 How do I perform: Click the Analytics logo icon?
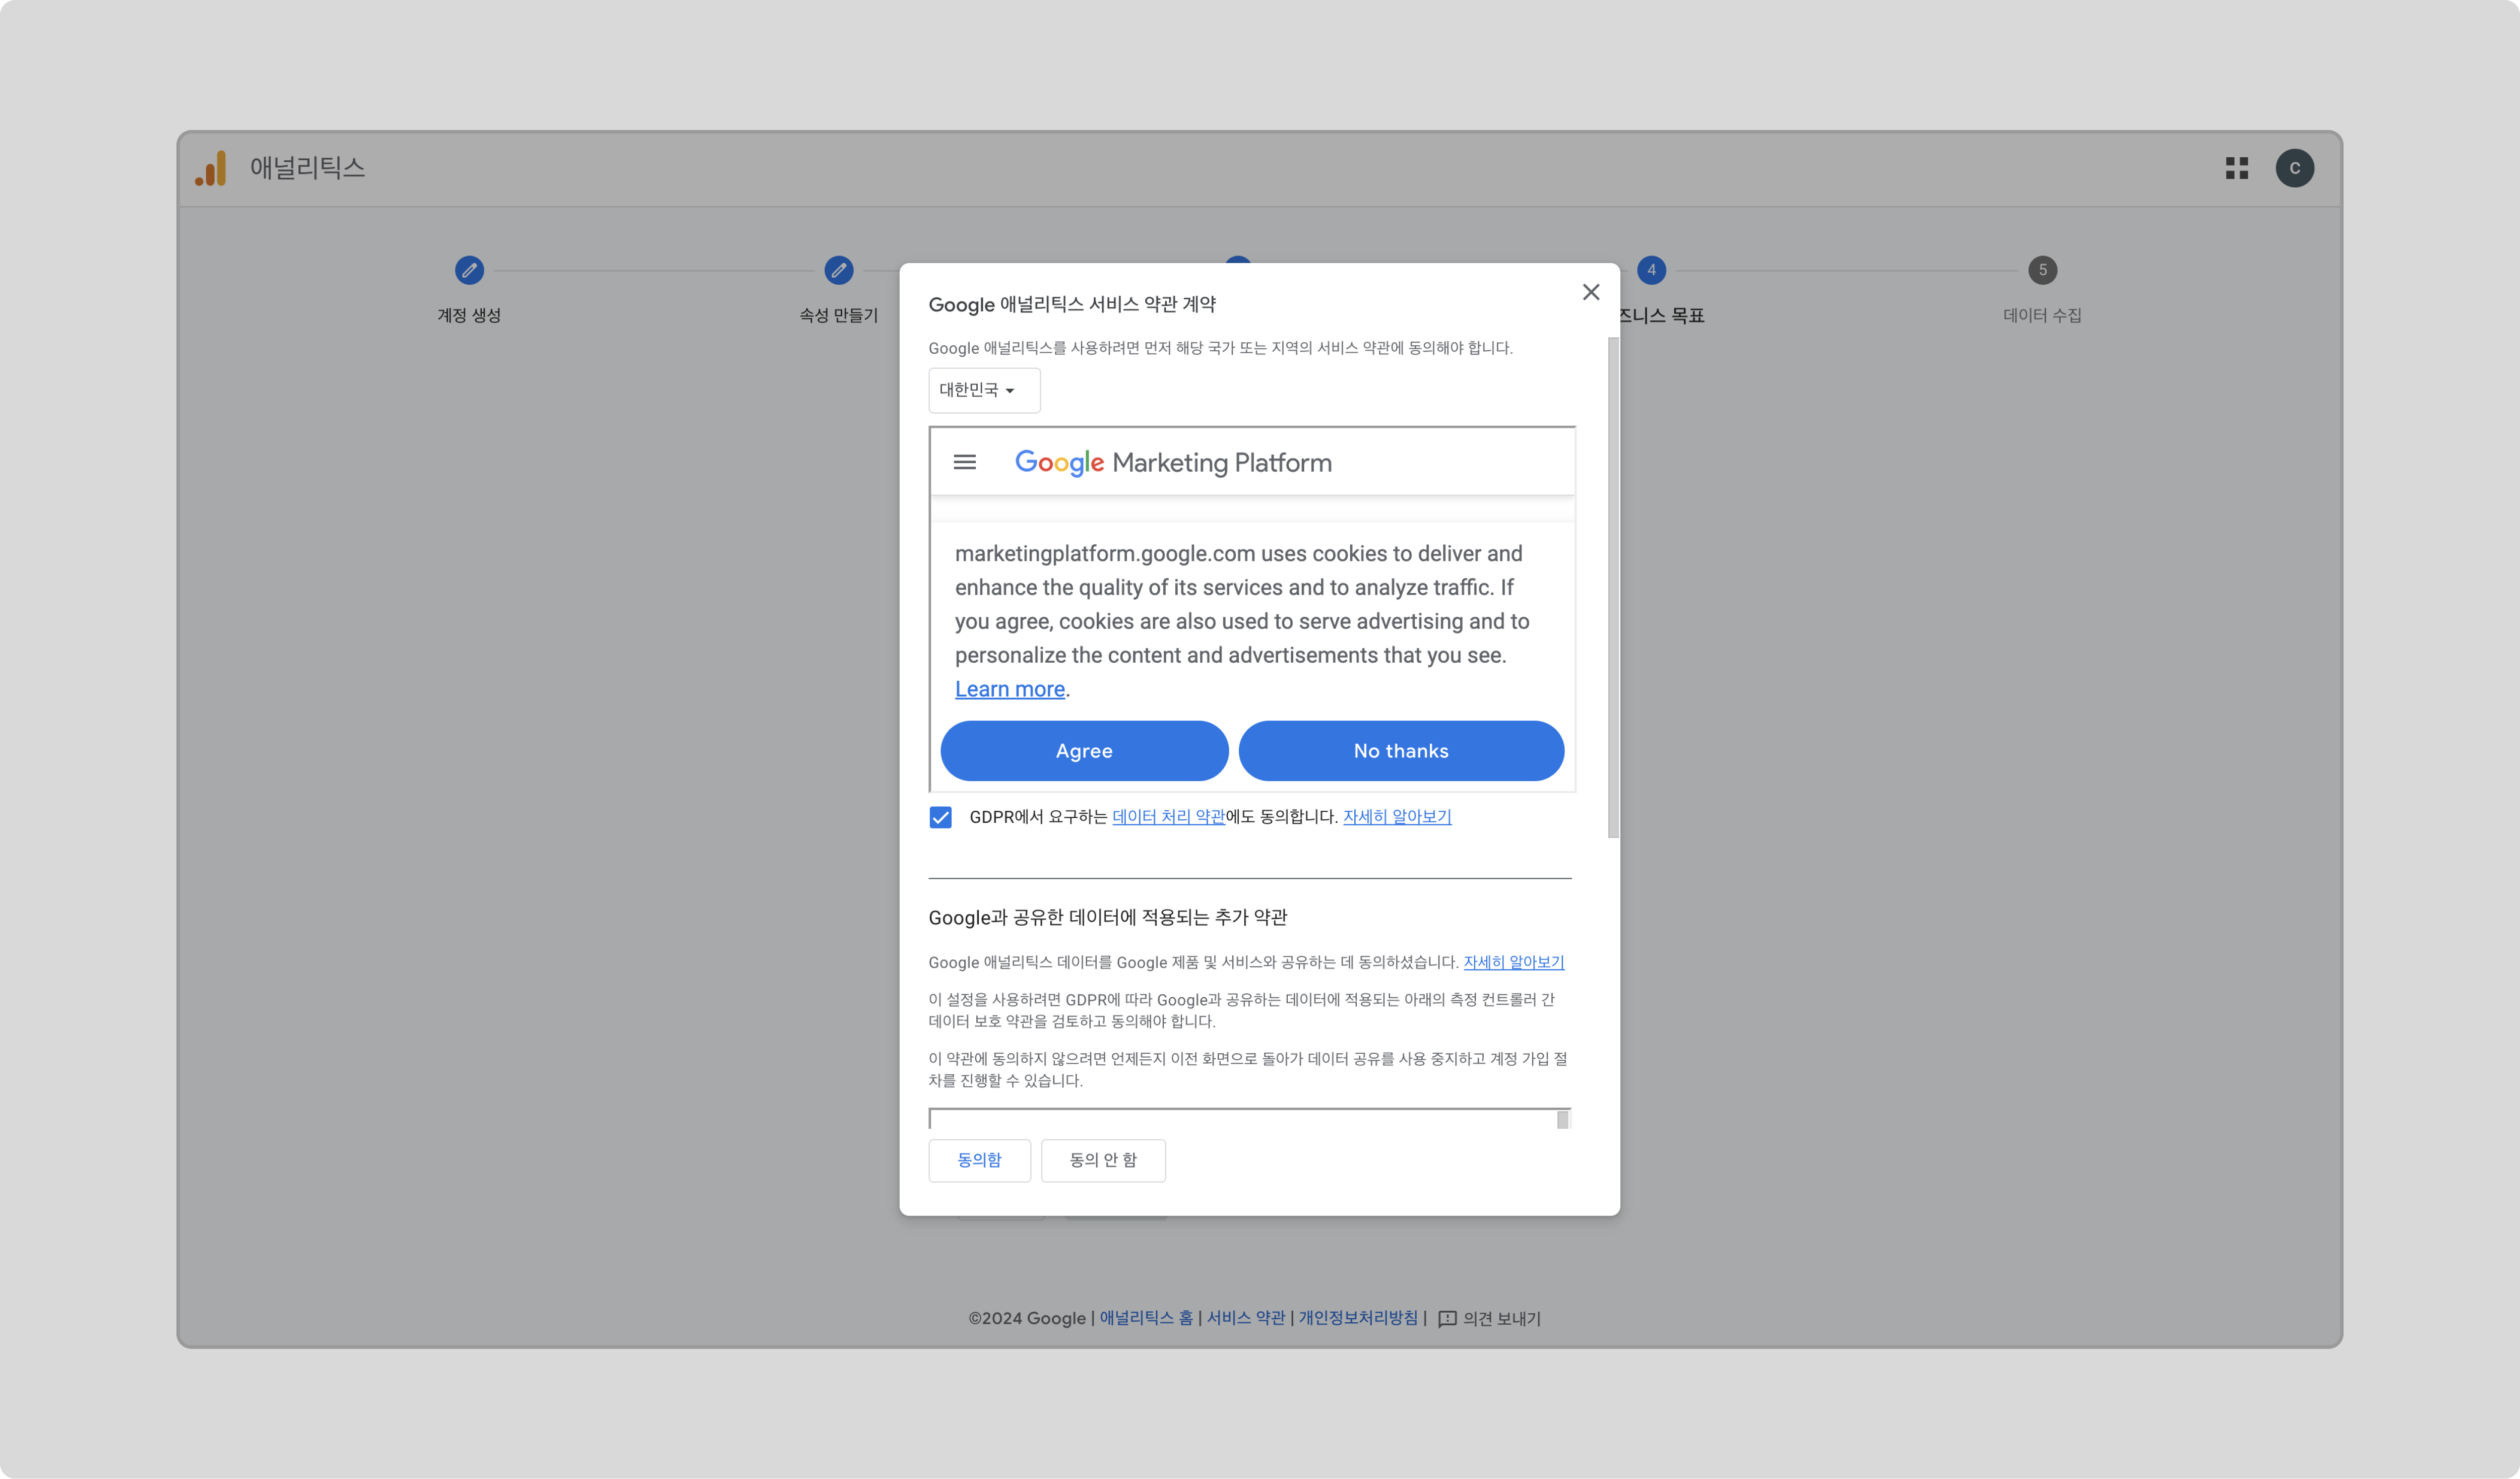[x=211, y=168]
